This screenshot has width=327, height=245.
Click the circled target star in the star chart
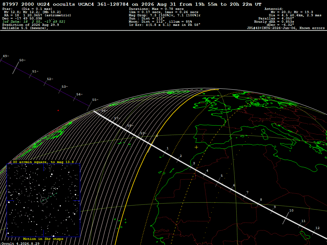click(43, 200)
